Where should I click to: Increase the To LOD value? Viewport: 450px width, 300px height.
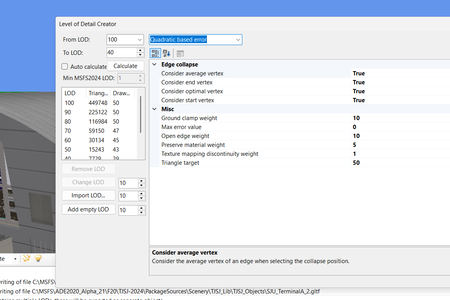click(140, 50)
